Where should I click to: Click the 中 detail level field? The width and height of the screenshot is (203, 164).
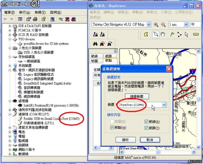tap(196, 24)
